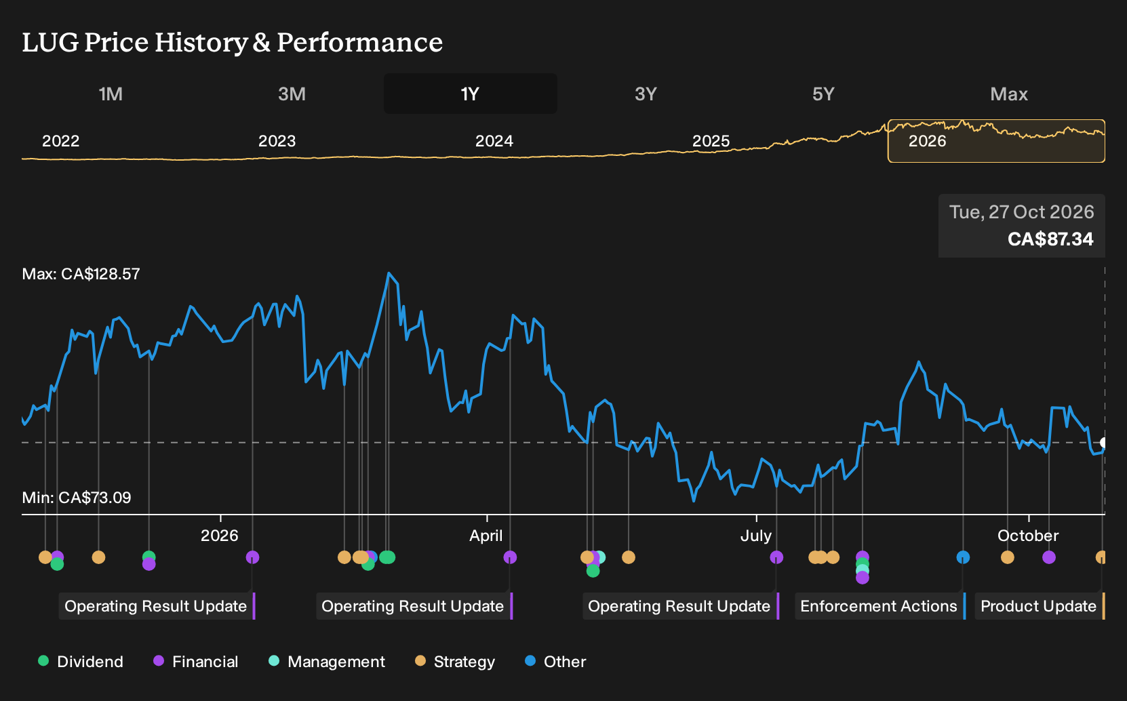
Task: Open Operating Result Update label below April
Action: click(x=413, y=606)
